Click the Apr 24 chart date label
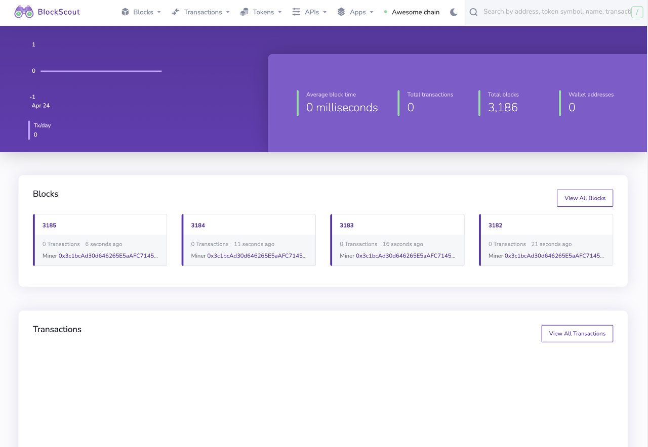This screenshot has height=447, width=648. [x=40, y=106]
